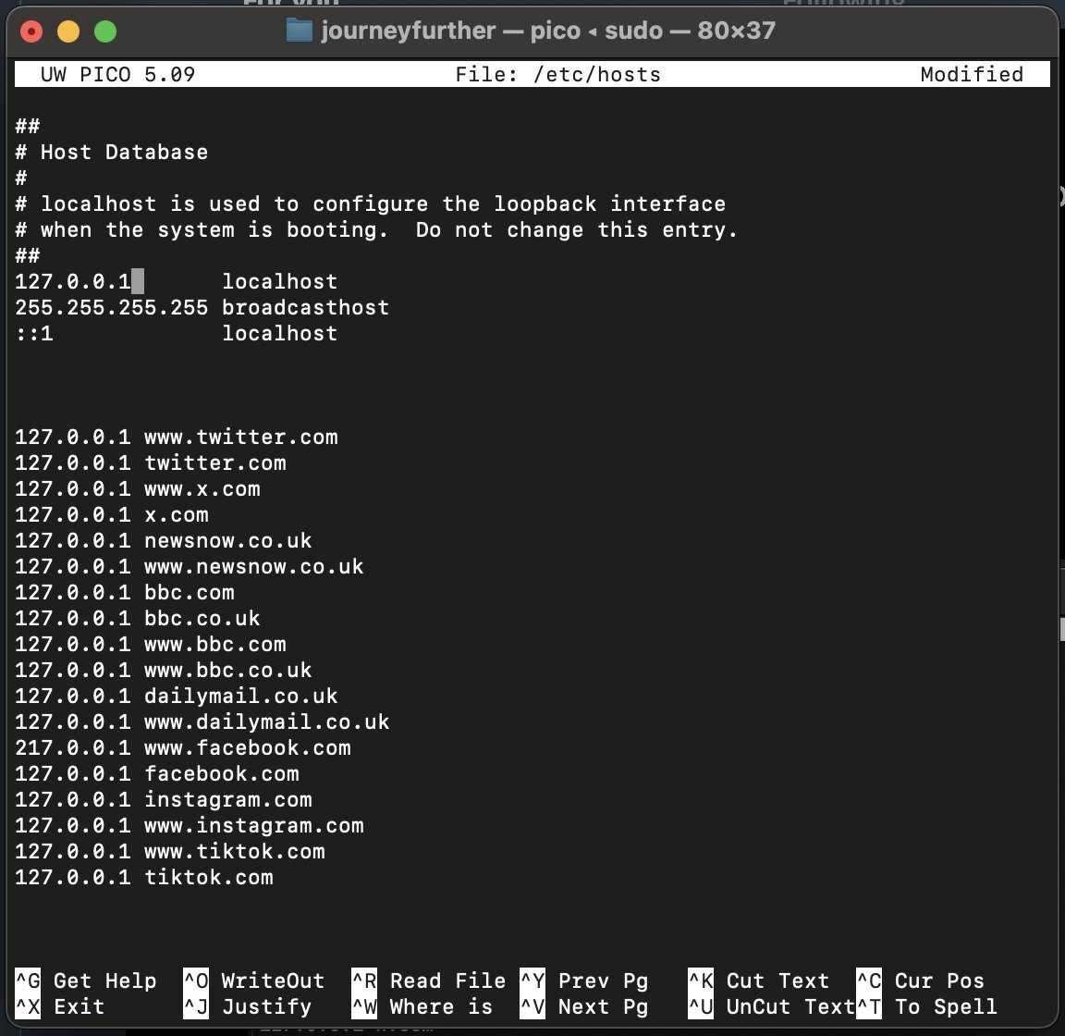Click the www.newsnow.co.uk entry
Screen dimensions: 1065x1036
click(189, 565)
